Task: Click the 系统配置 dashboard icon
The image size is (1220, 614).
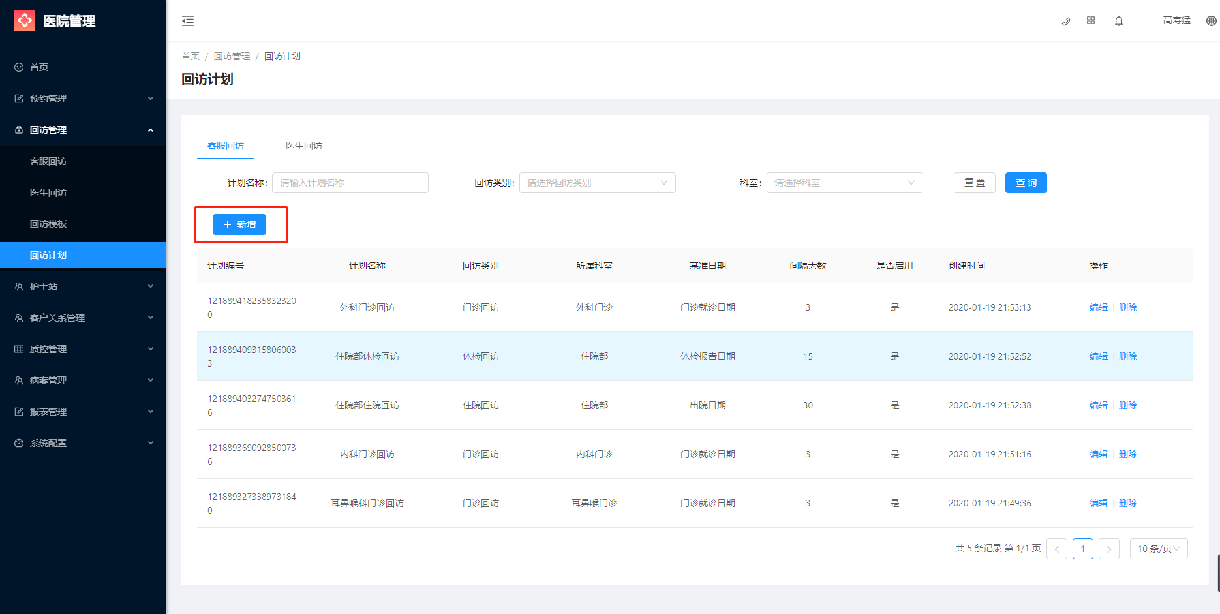Action: [x=19, y=443]
